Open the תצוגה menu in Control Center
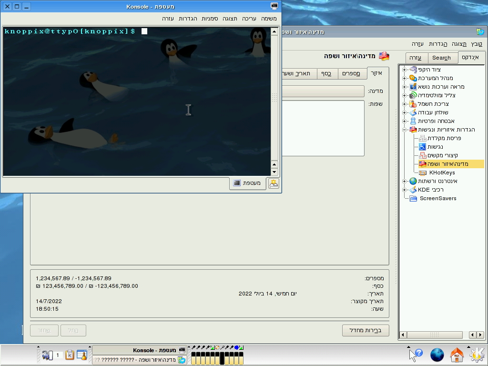Image resolution: width=488 pixels, height=366 pixels. [459, 44]
